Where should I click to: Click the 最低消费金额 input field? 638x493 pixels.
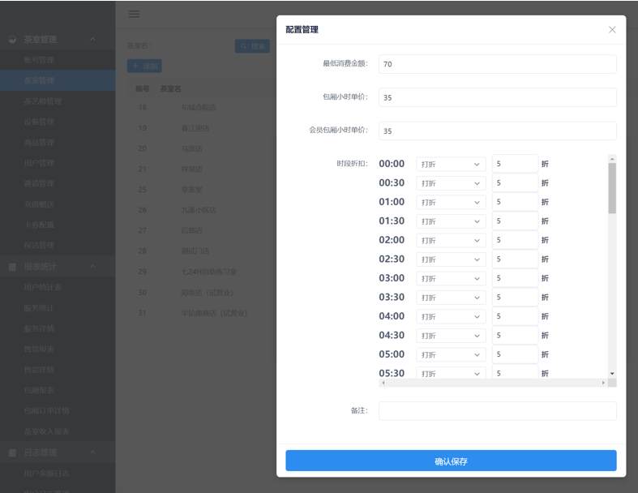coord(497,64)
